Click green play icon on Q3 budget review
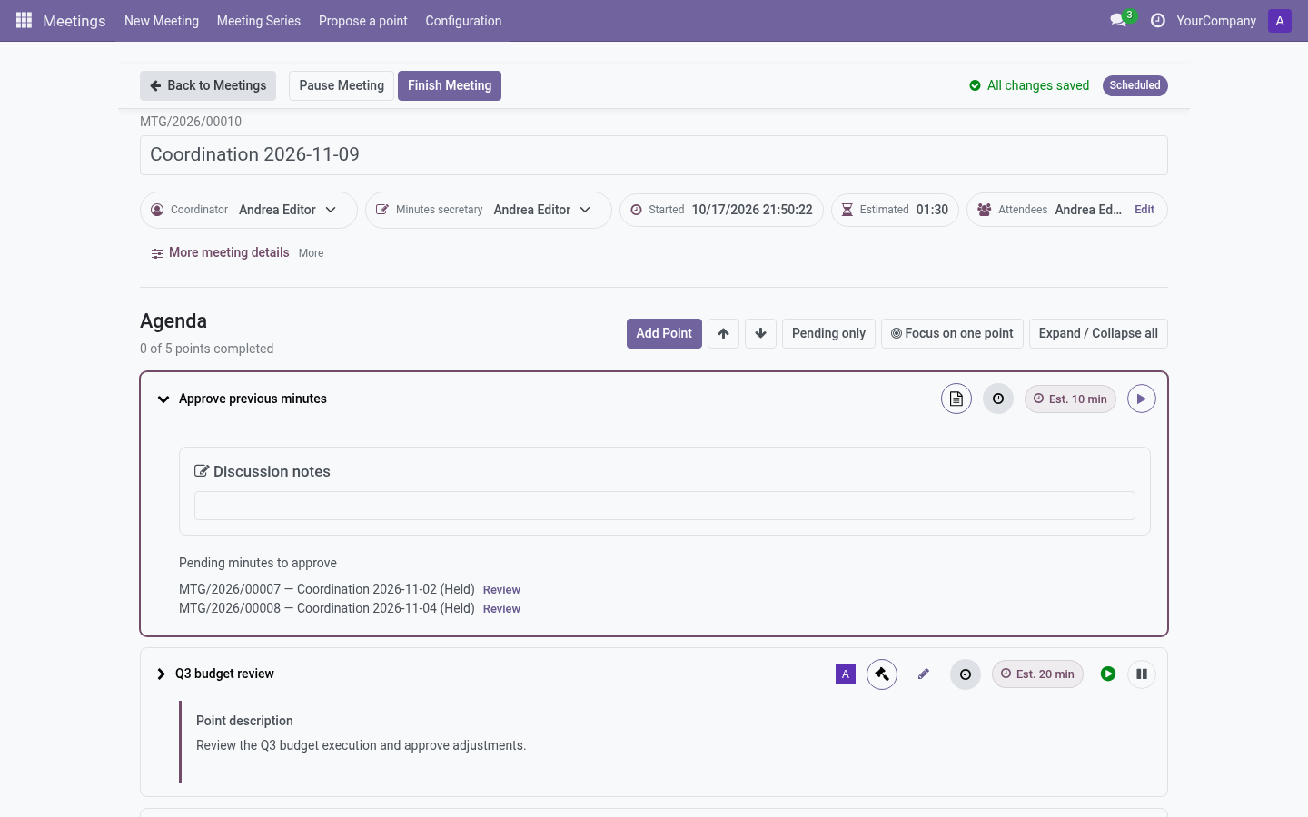This screenshot has width=1308, height=817. [x=1108, y=674]
